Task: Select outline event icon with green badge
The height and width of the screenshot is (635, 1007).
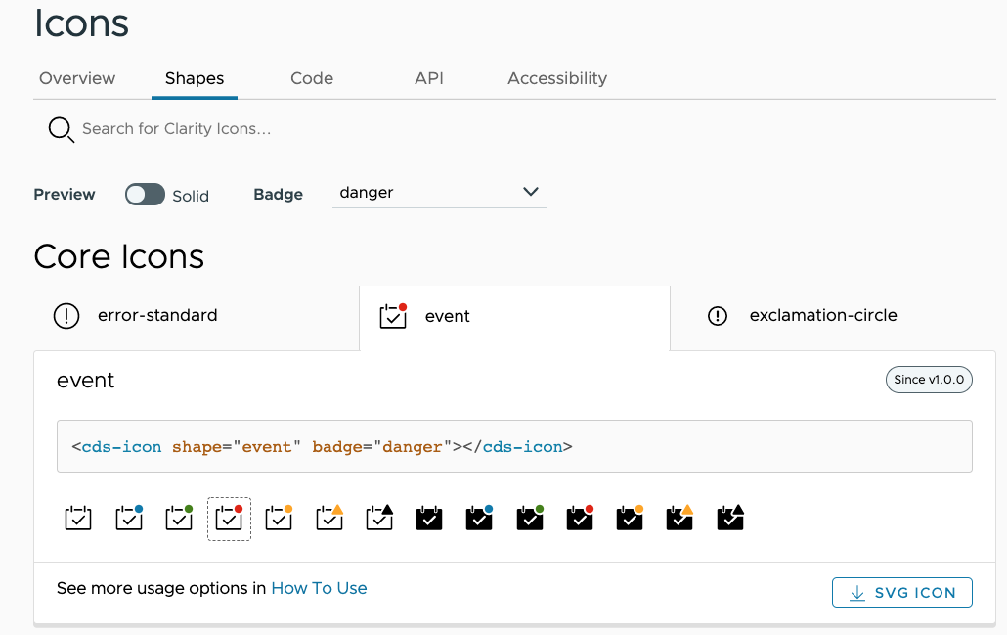Action: pyautogui.click(x=179, y=518)
